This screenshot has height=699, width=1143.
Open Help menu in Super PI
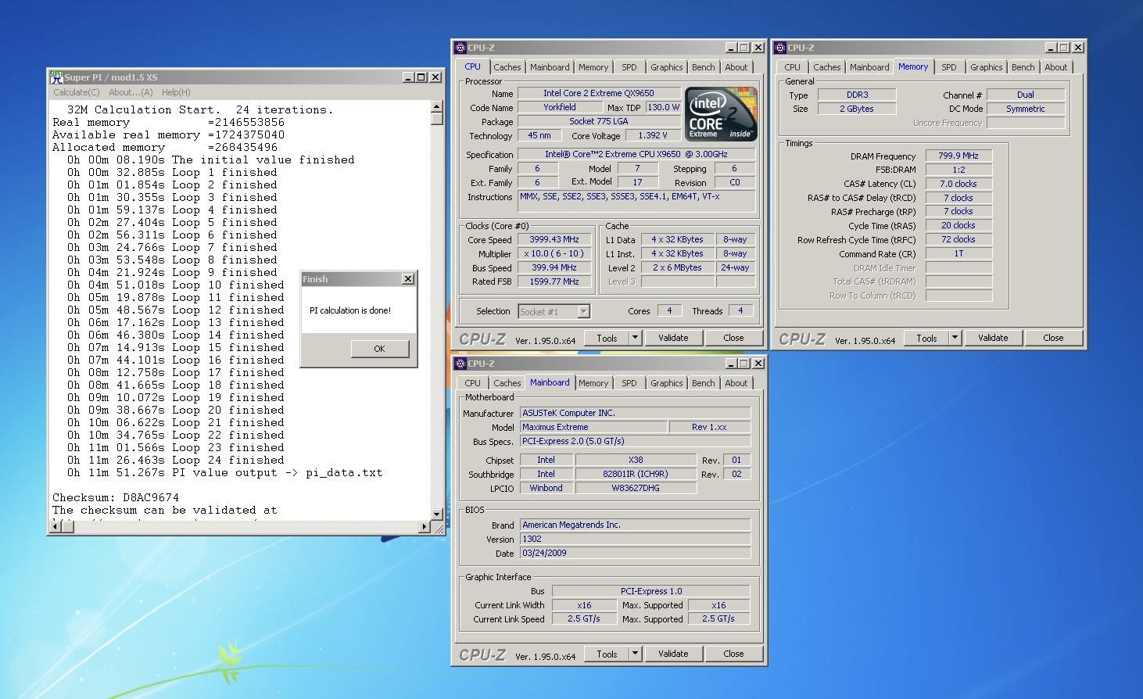(176, 92)
